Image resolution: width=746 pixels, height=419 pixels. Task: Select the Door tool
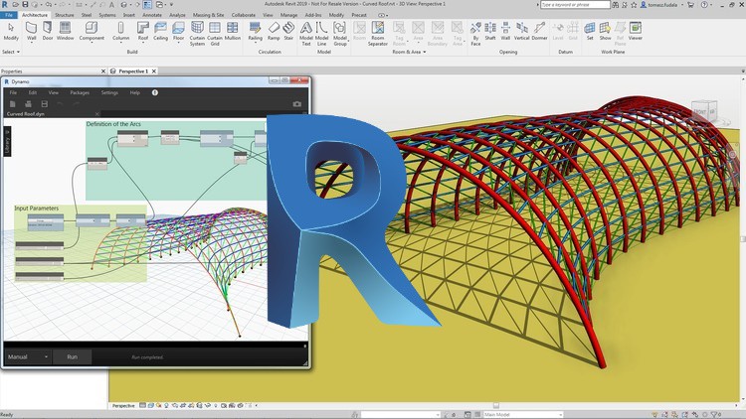click(x=48, y=31)
